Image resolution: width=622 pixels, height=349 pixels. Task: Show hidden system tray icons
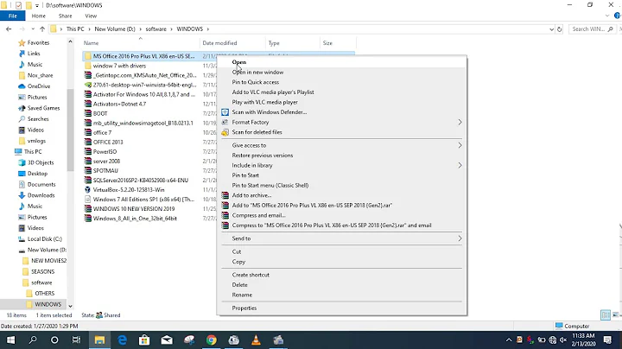[x=509, y=339]
